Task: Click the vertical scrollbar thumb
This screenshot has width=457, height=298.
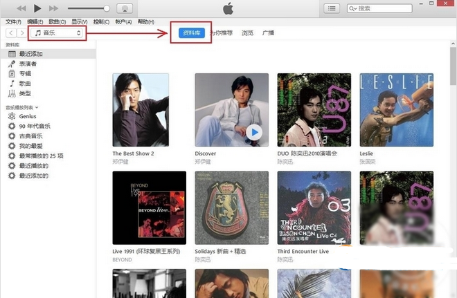Action: (454, 66)
